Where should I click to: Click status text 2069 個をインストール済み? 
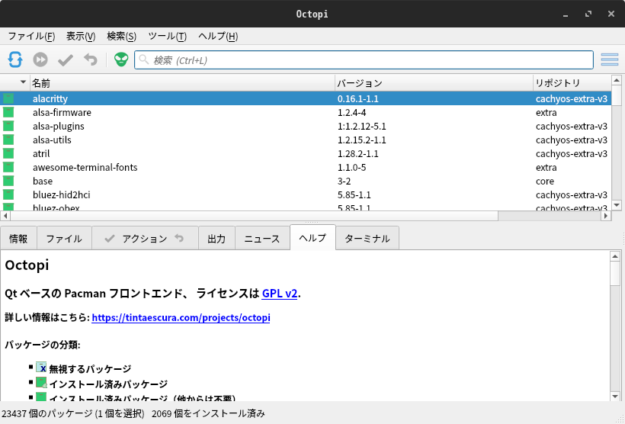coord(209,413)
